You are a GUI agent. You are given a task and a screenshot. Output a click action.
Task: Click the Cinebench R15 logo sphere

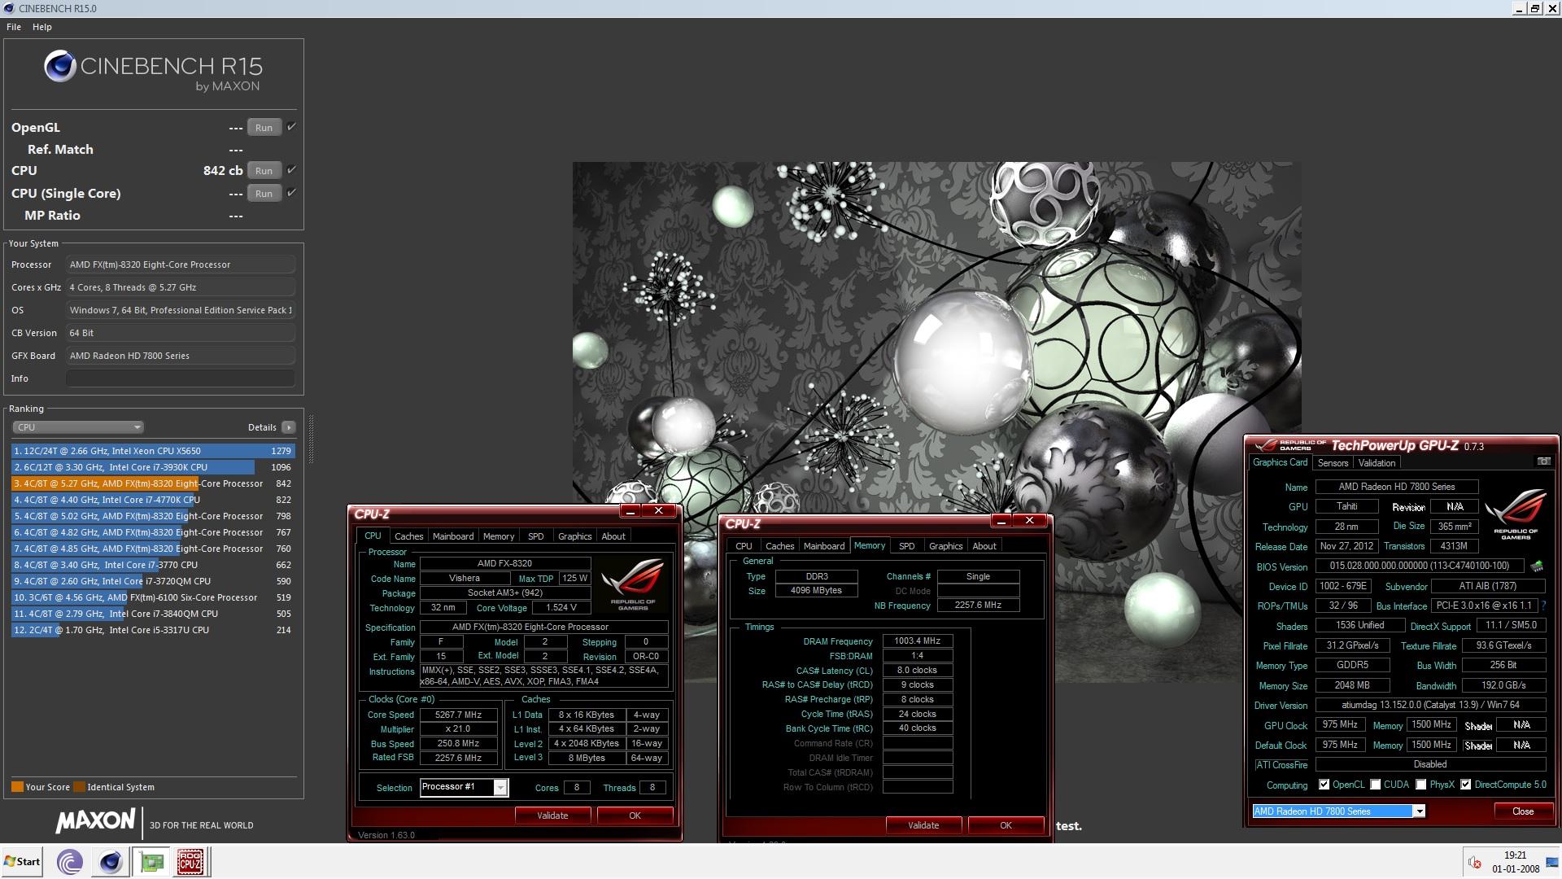60,67
